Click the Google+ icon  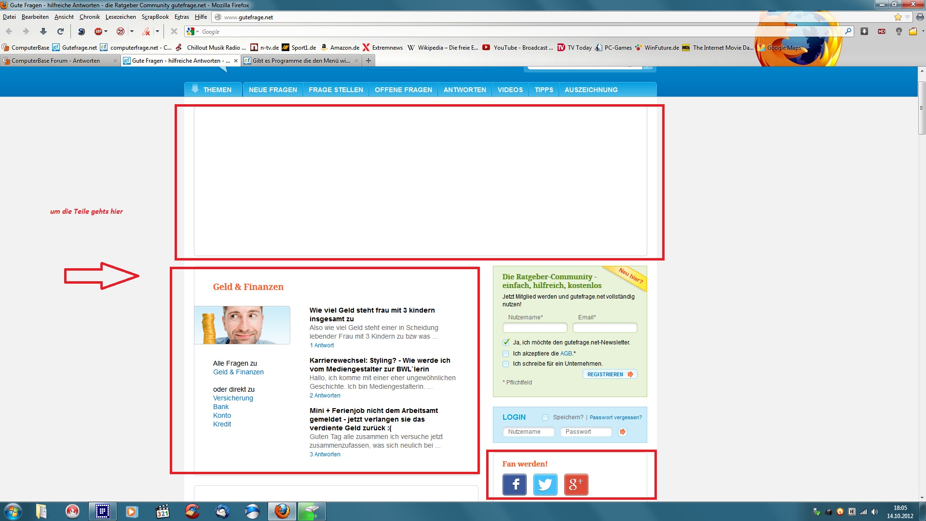(576, 484)
